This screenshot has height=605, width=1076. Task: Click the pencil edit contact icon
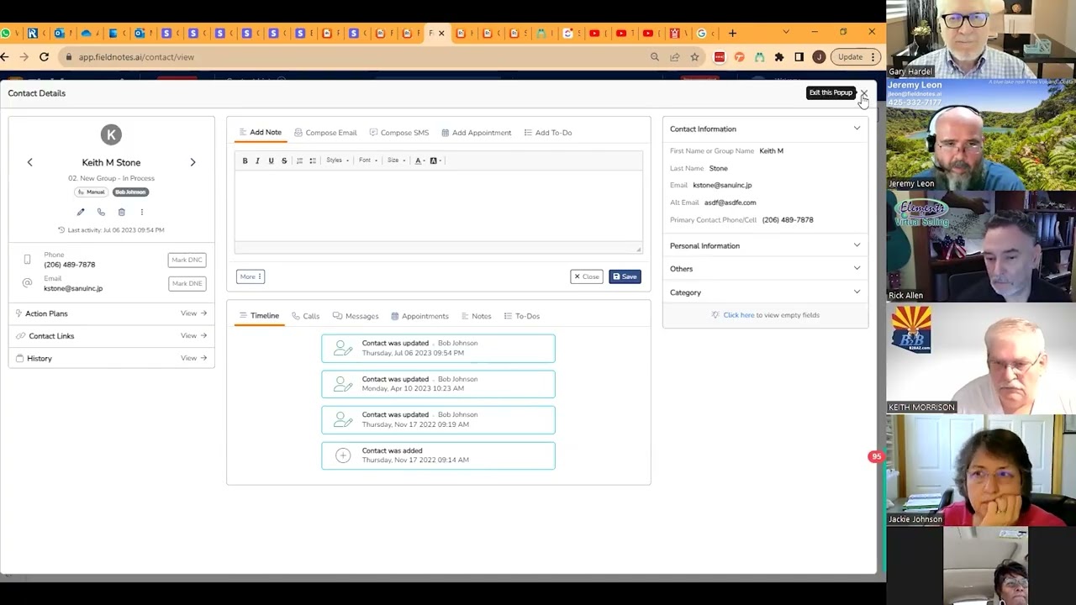click(x=81, y=212)
